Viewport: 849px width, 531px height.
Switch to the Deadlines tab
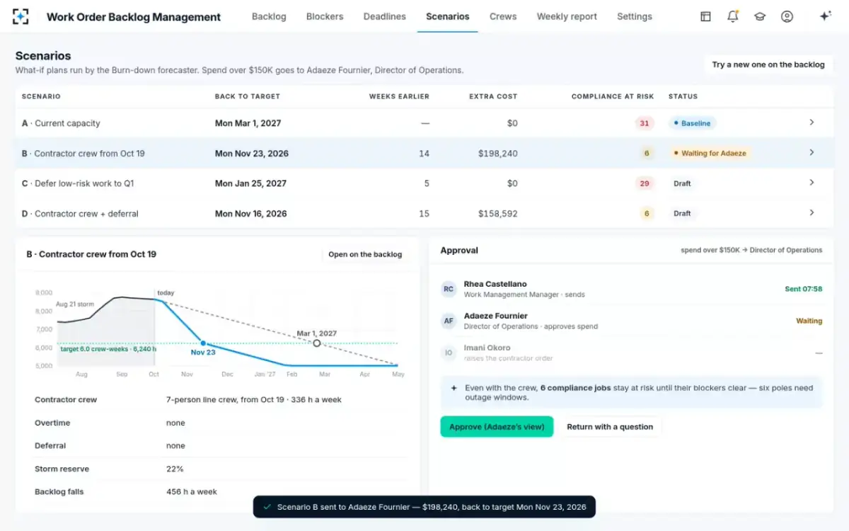pyautogui.click(x=385, y=16)
